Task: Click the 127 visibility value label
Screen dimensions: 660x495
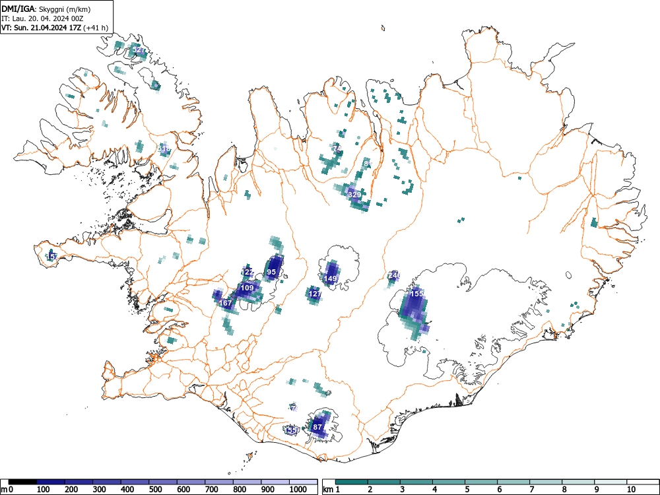Action: [x=315, y=294]
